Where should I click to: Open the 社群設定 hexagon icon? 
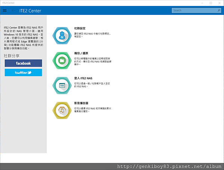pos(62,36)
